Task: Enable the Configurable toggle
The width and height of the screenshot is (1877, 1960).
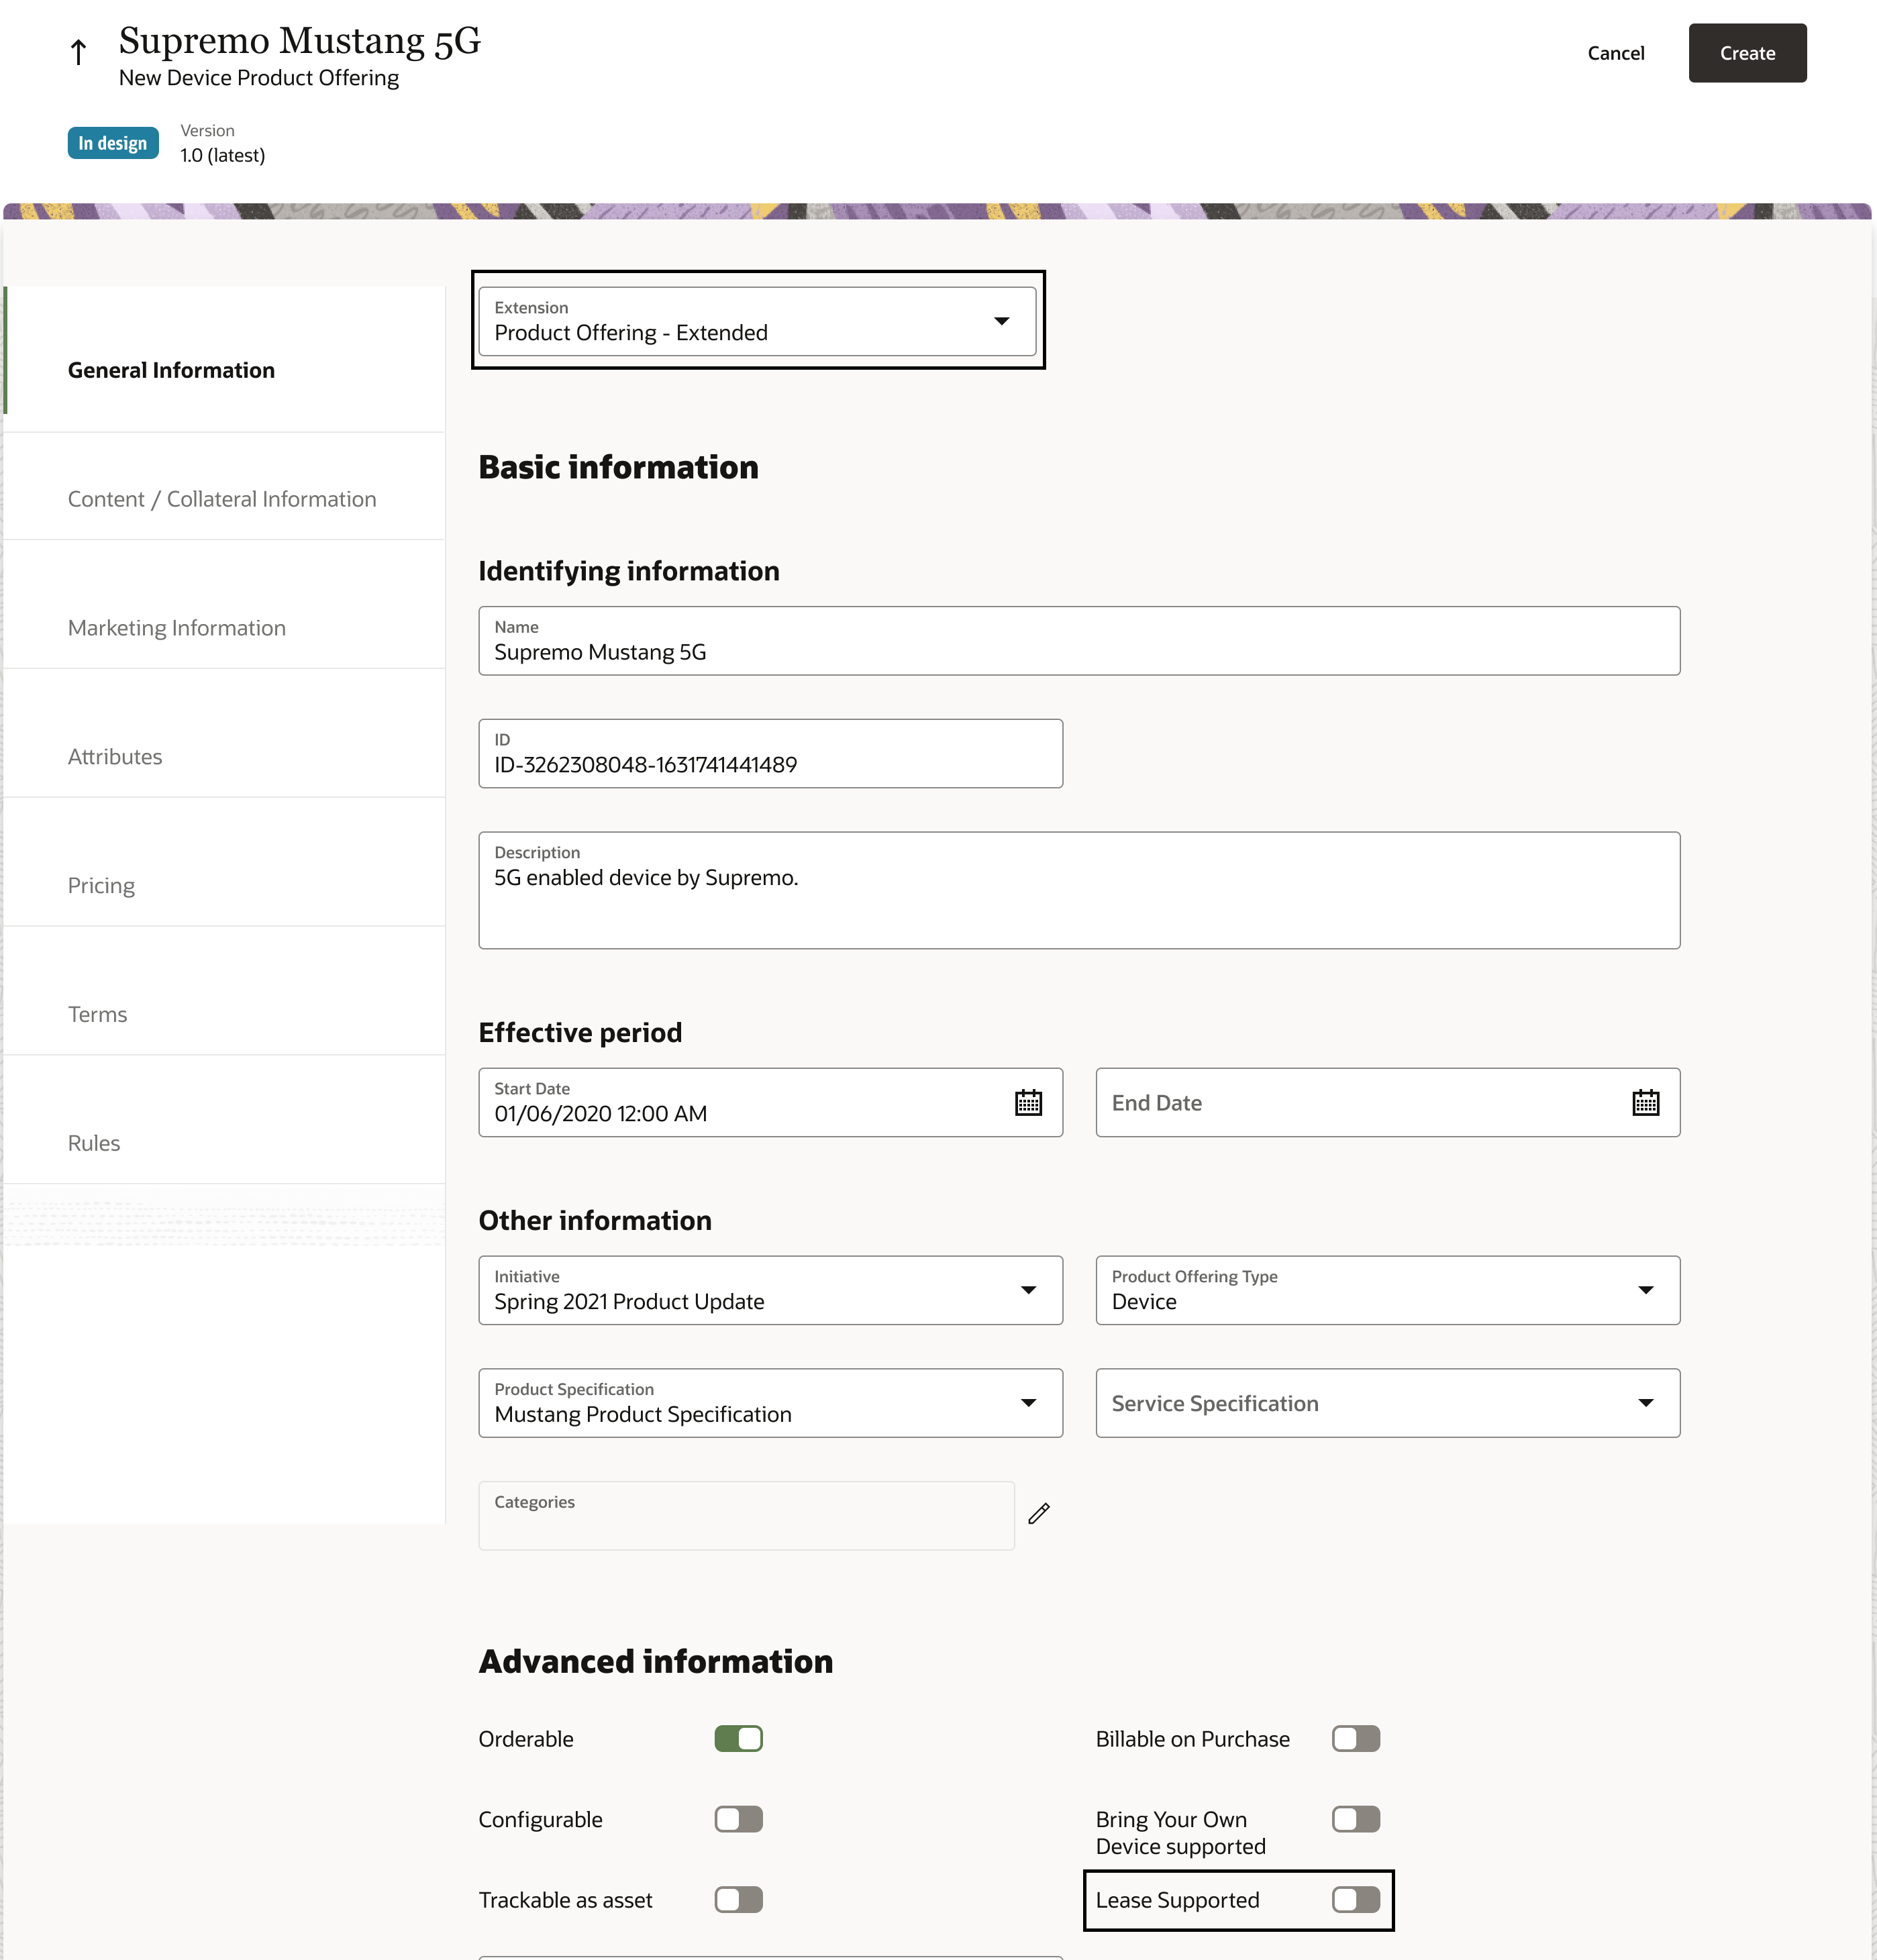Action: click(x=738, y=1819)
